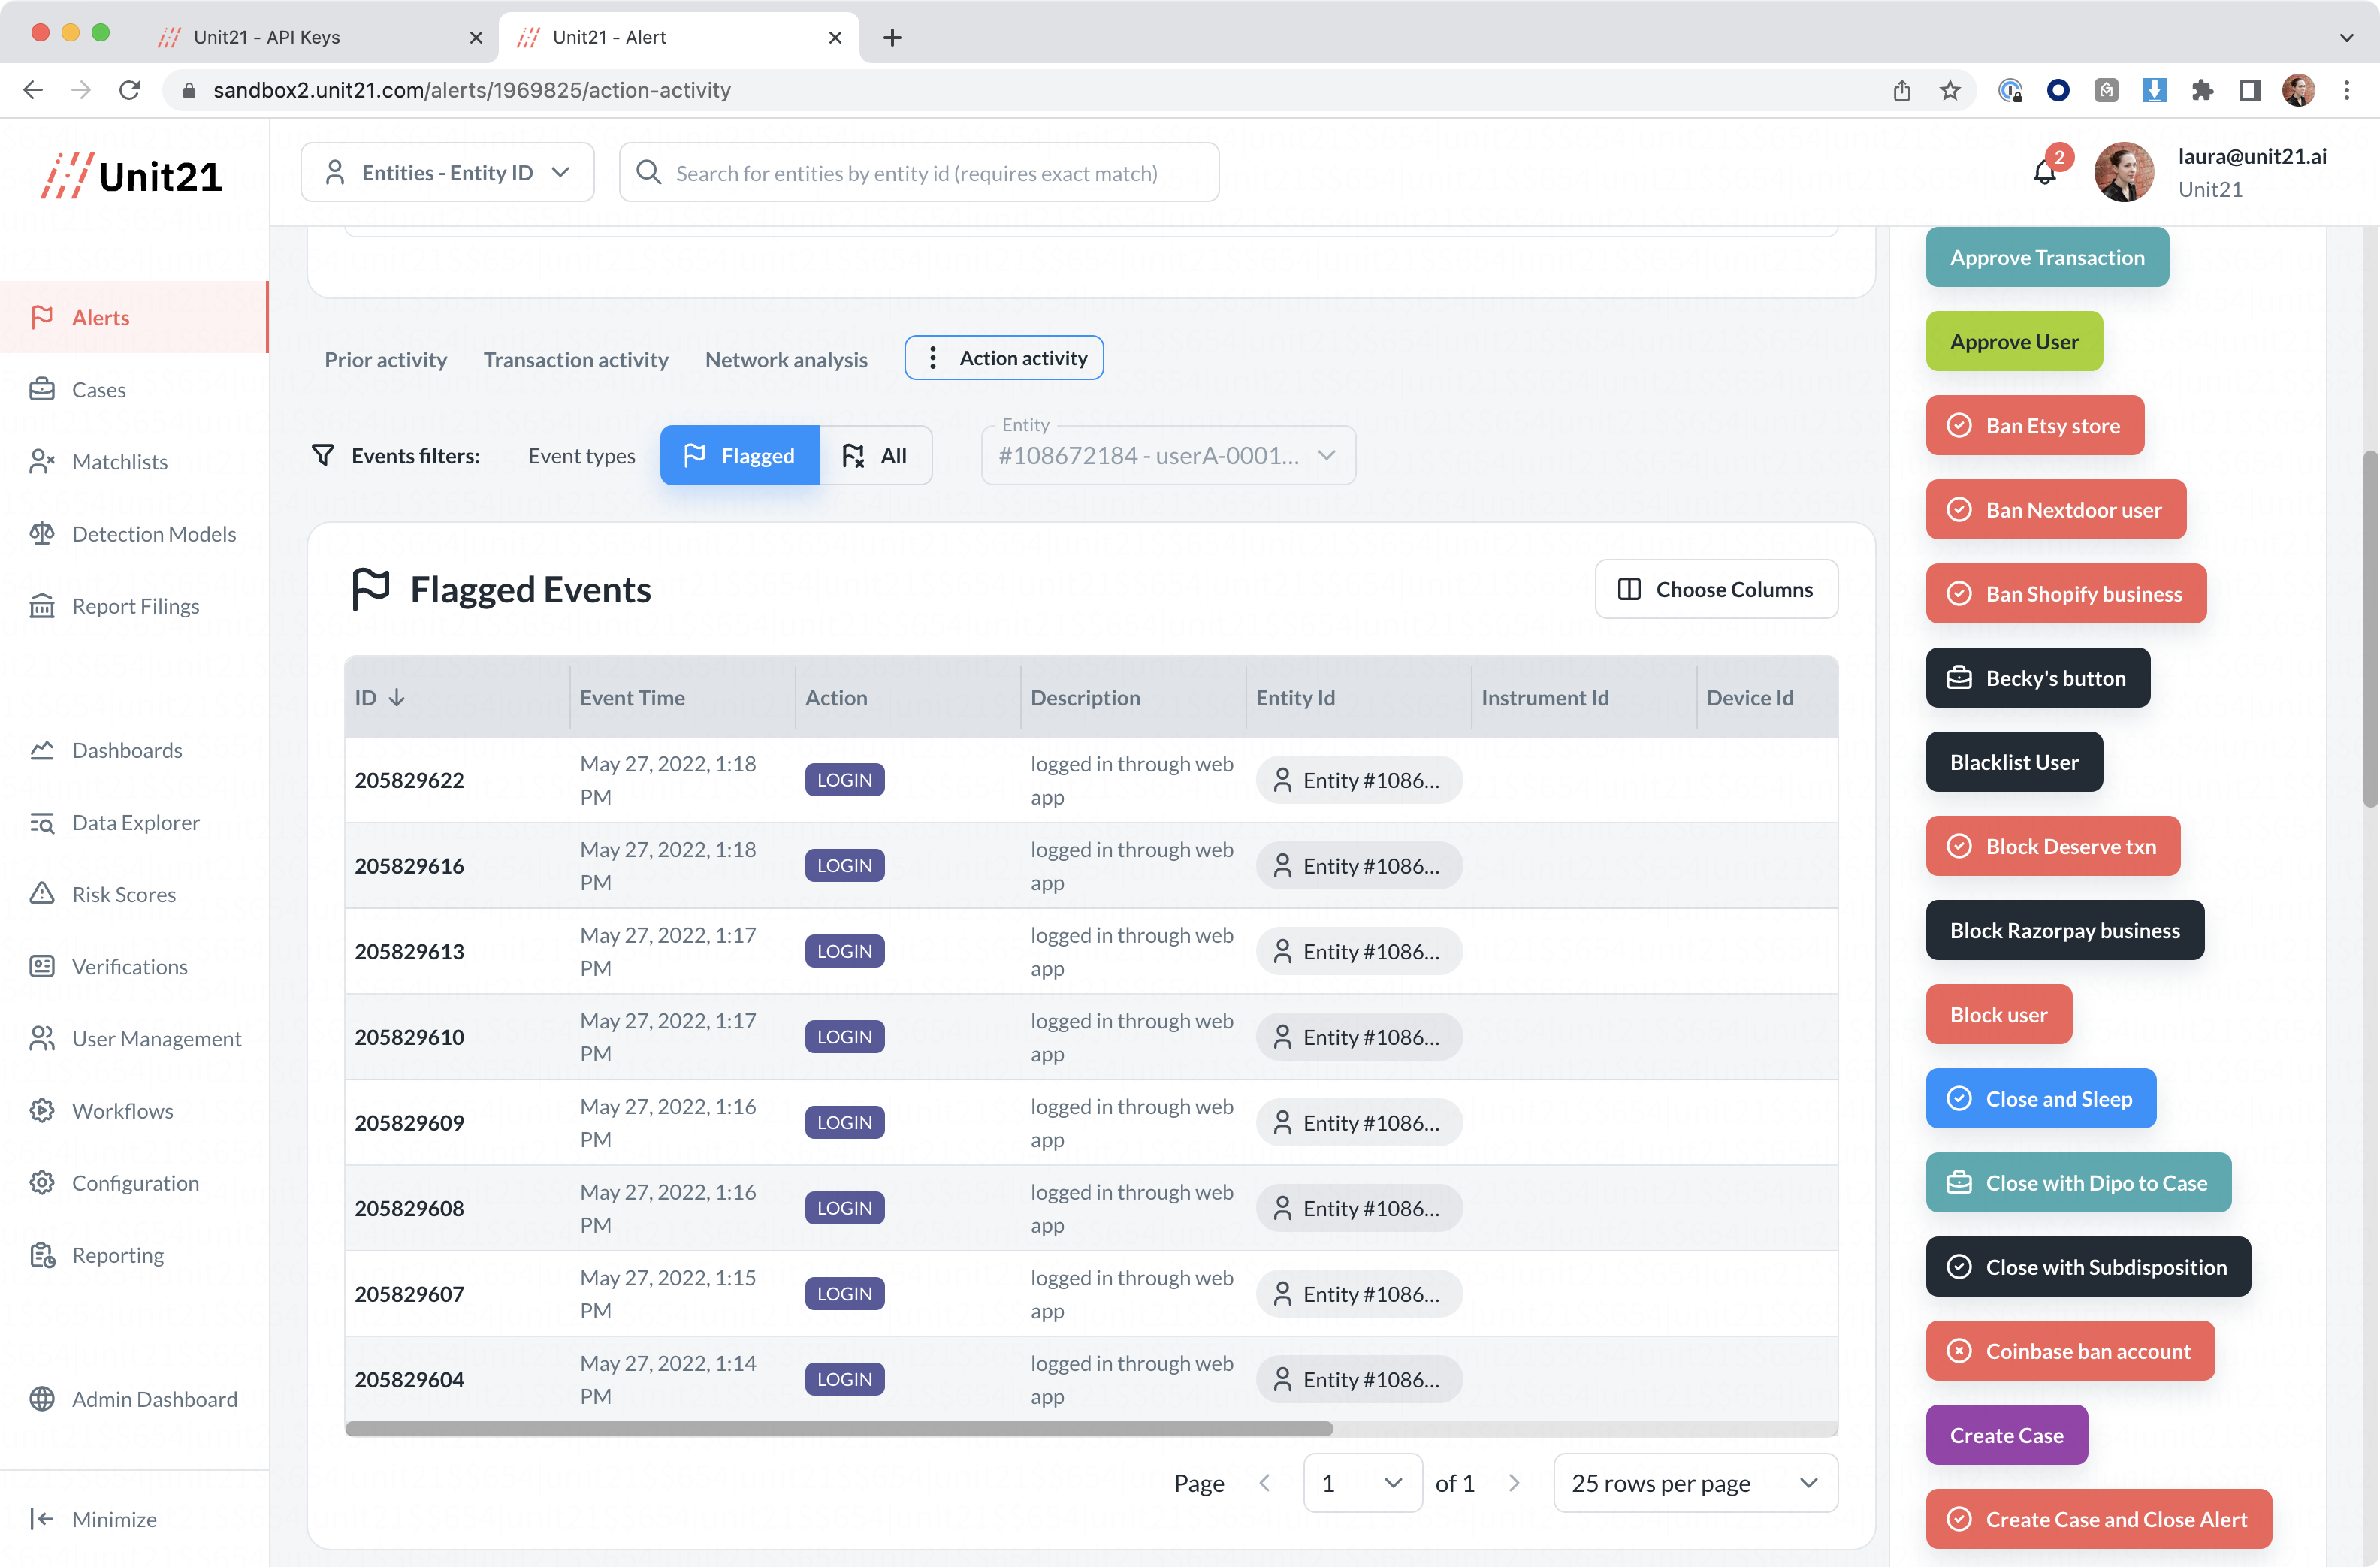The image size is (2380, 1567).
Task: Change the 25 rows per page dropdown
Action: click(1694, 1483)
